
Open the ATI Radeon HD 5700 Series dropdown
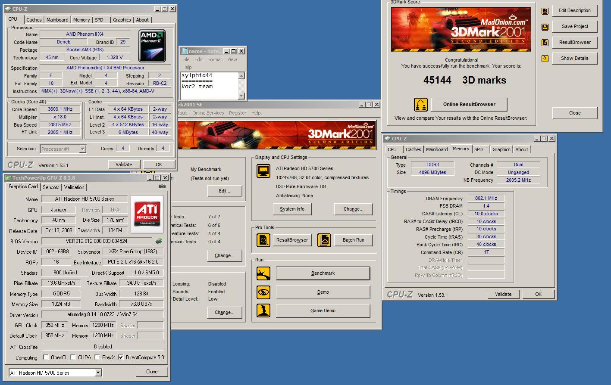(x=98, y=373)
